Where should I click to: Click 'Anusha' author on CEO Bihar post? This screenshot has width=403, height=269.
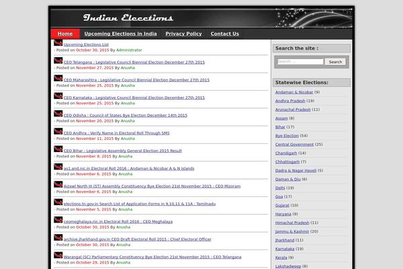pos(126,157)
